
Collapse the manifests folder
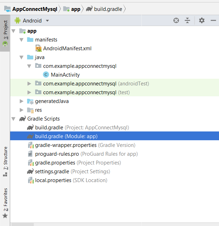21,40
